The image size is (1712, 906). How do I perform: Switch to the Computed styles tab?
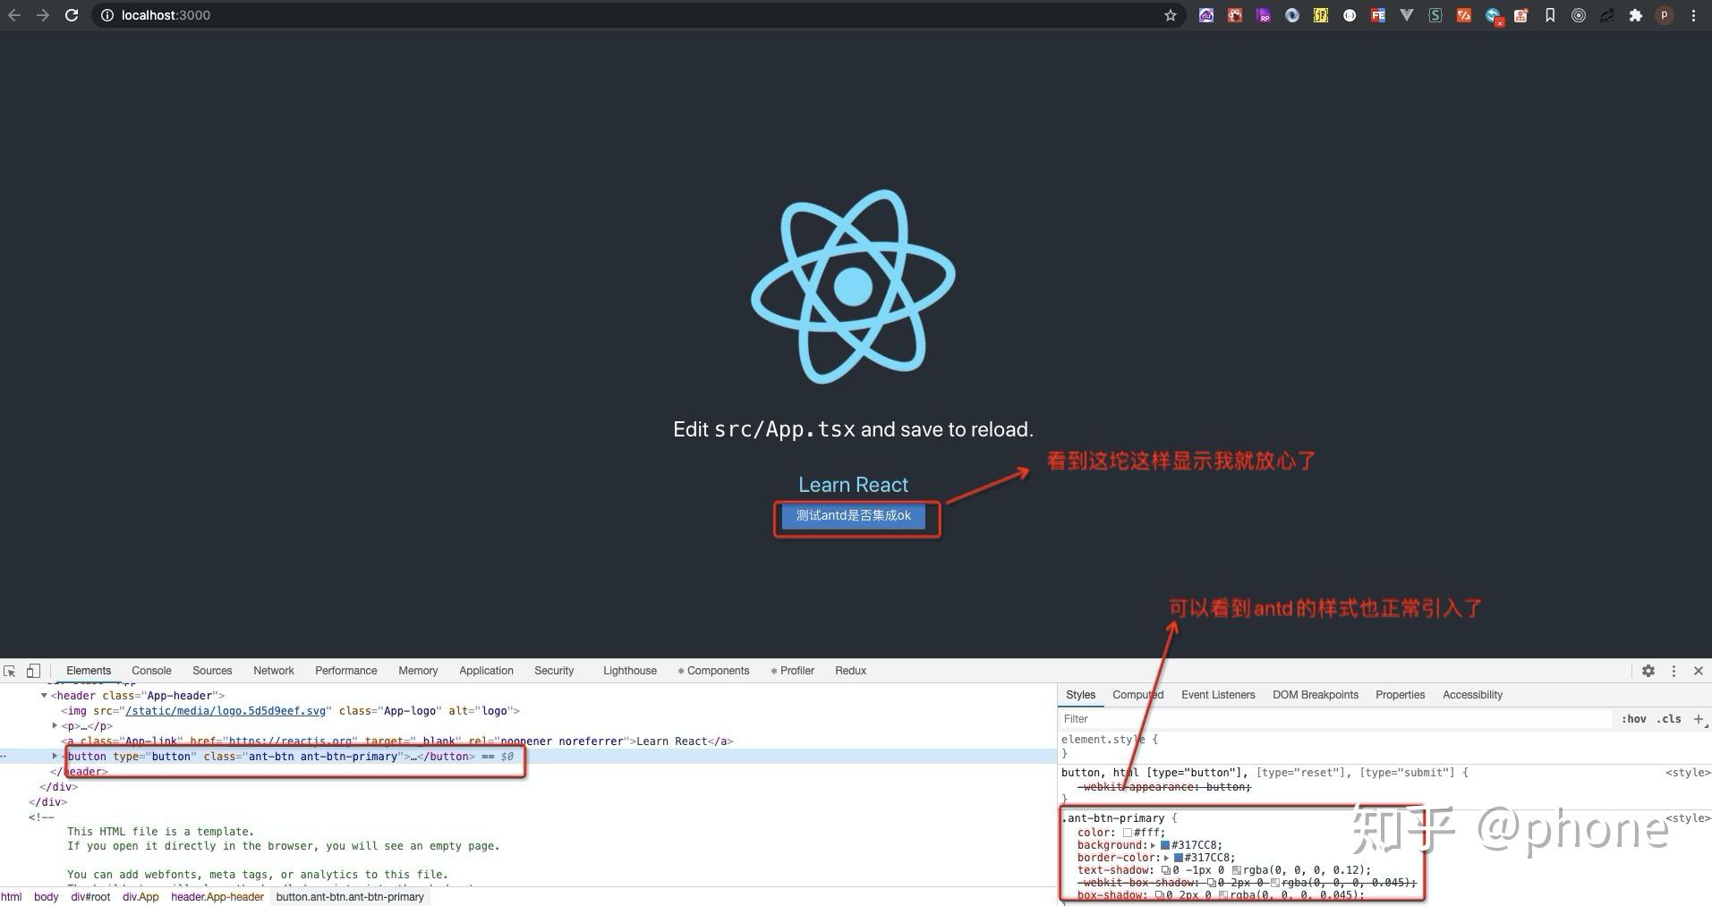[x=1138, y=695]
